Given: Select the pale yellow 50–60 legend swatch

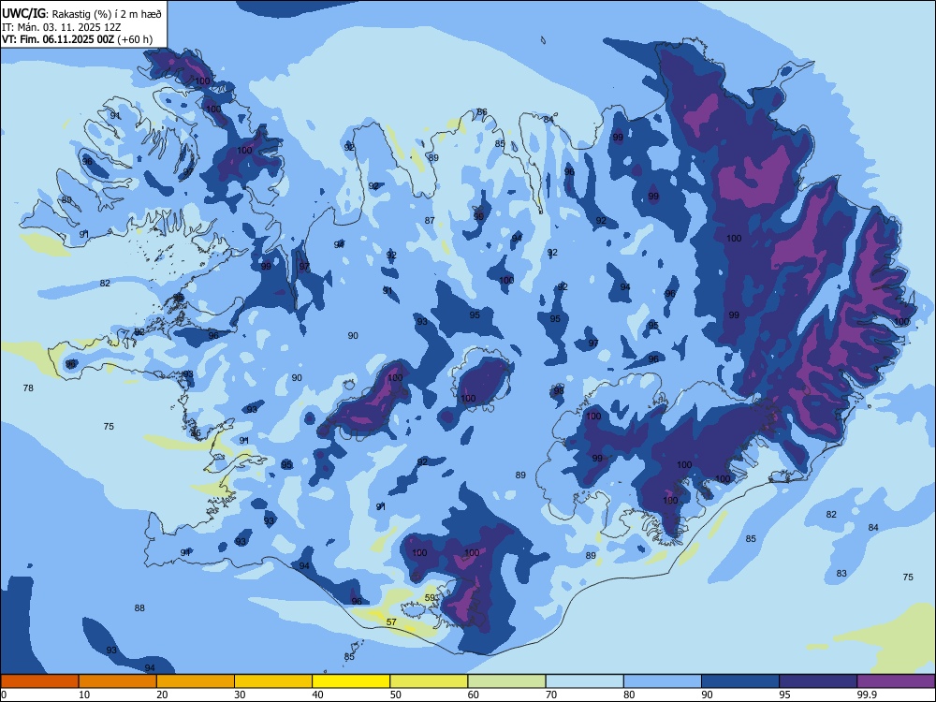Looking at the screenshot, I should (x=429, y=681).
